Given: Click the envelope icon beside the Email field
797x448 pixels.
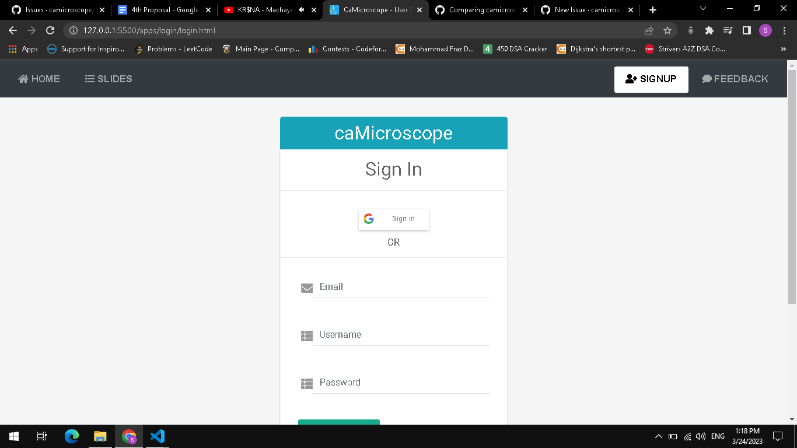Looking at the screenshot, I should (x=306, y=288).
